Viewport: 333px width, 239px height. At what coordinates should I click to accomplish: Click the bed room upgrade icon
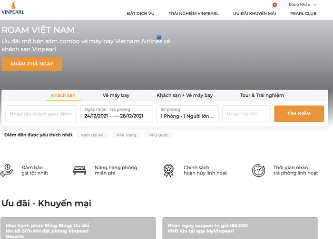(x=79, y=170)
